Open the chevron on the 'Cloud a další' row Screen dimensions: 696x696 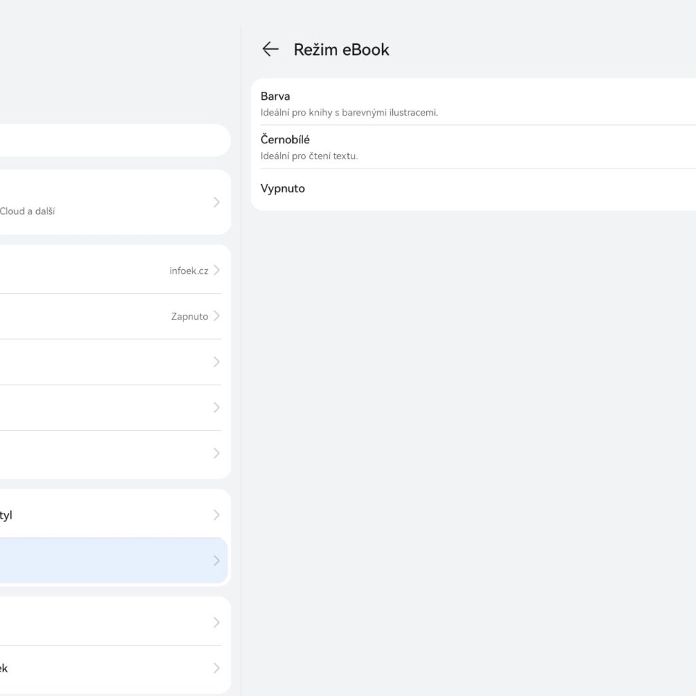point(216,202)
